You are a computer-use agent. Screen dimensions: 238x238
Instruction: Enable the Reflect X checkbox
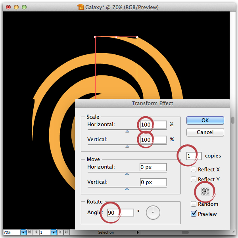tap(194, 169)
